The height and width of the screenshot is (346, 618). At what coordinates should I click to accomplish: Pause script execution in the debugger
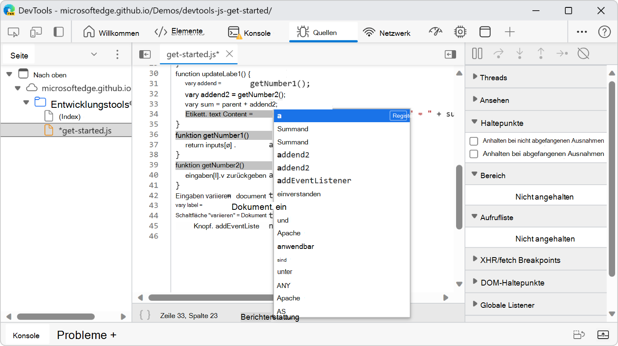(477, 53)
